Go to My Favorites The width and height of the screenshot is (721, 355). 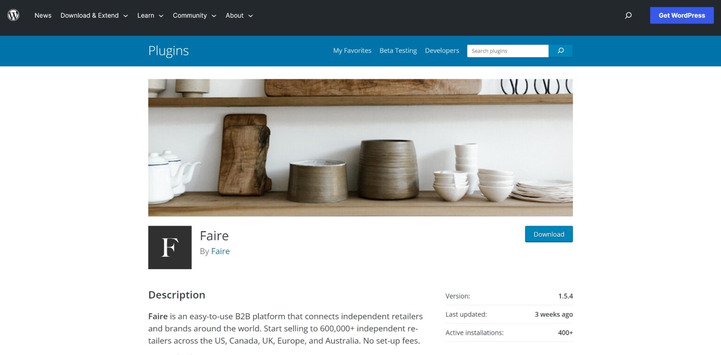point(352,51)
